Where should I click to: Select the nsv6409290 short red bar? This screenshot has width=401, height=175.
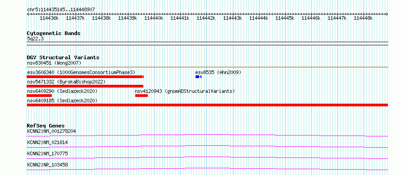(39, 96)
